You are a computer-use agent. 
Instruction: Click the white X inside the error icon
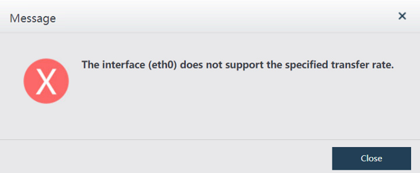tap(46, 82)
